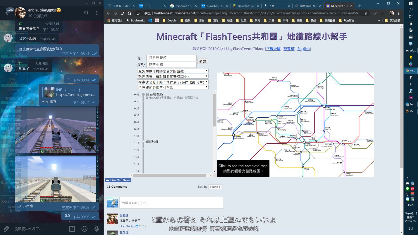Open the 其他書籤 other bookmarks folder

click(393, 20)
